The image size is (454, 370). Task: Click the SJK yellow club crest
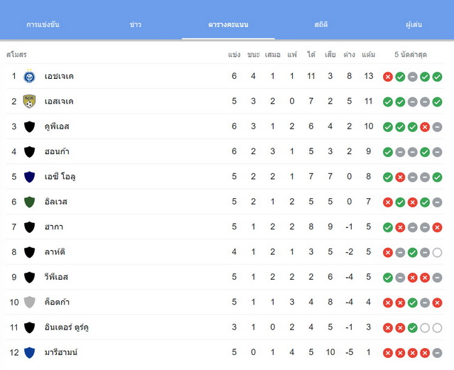29,102
